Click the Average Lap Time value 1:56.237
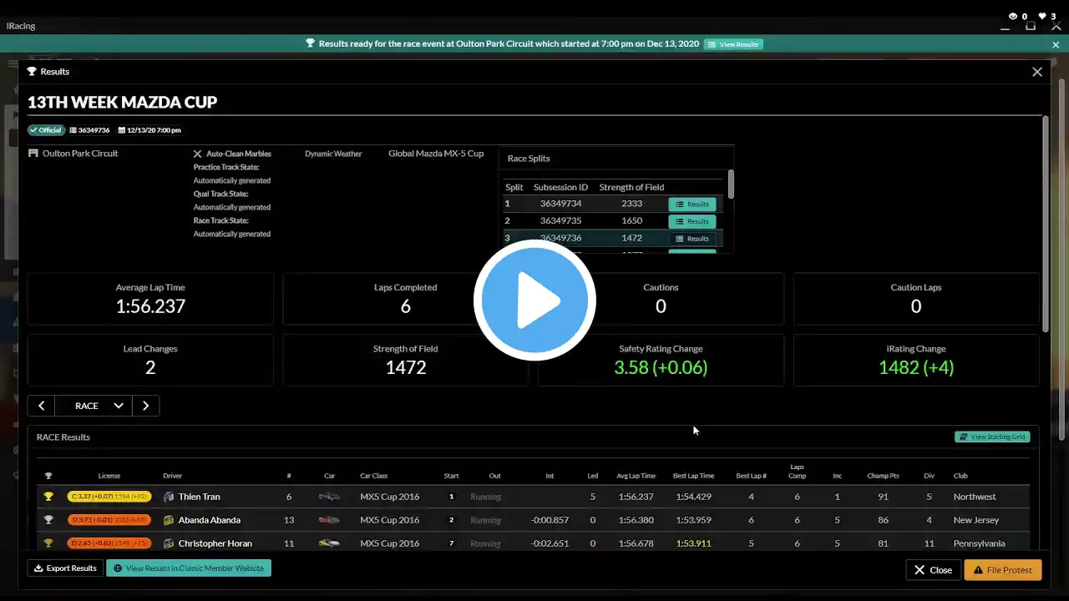 point(150,306)
